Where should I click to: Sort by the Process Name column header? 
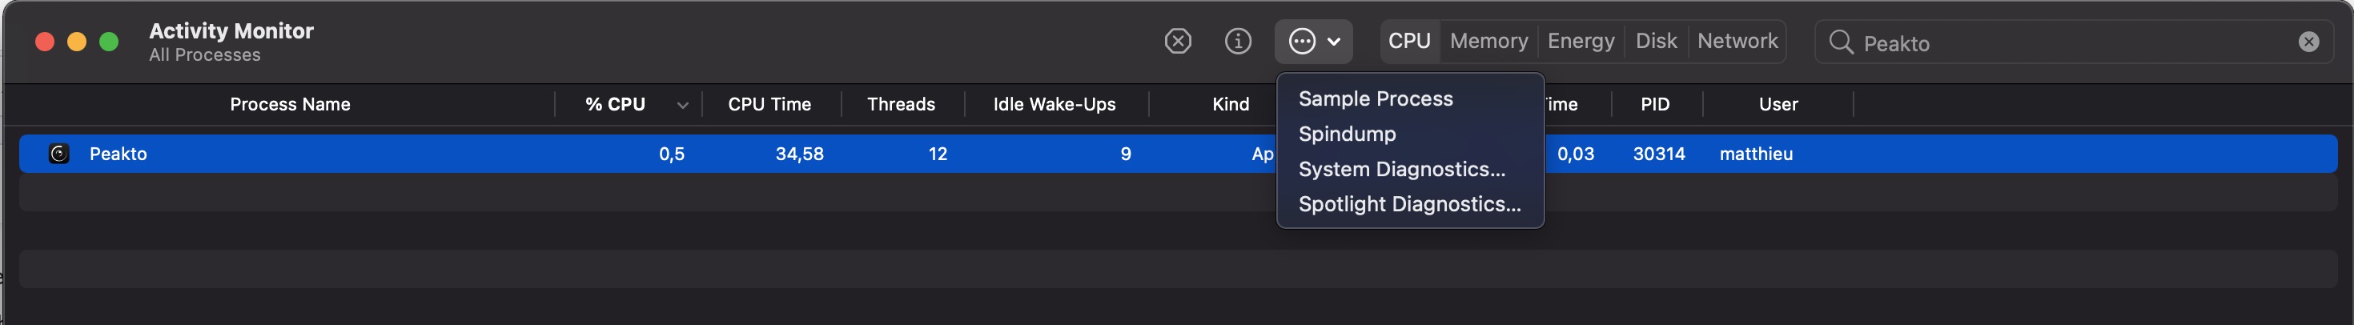pos(290,104)
